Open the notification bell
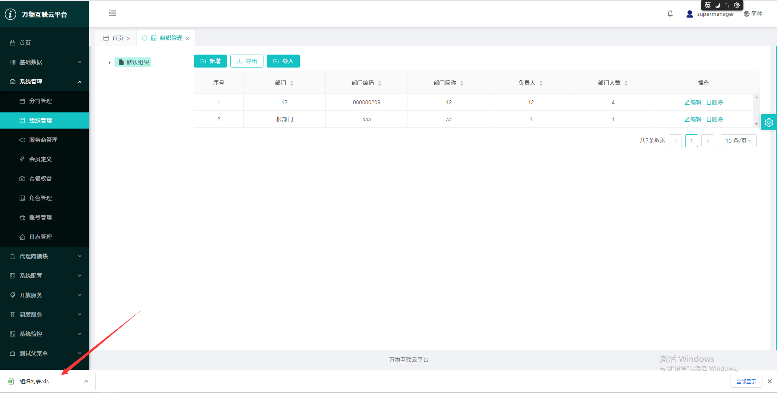Image resolution: width=777 pixels, height=393 pixels. pos(670,14)
